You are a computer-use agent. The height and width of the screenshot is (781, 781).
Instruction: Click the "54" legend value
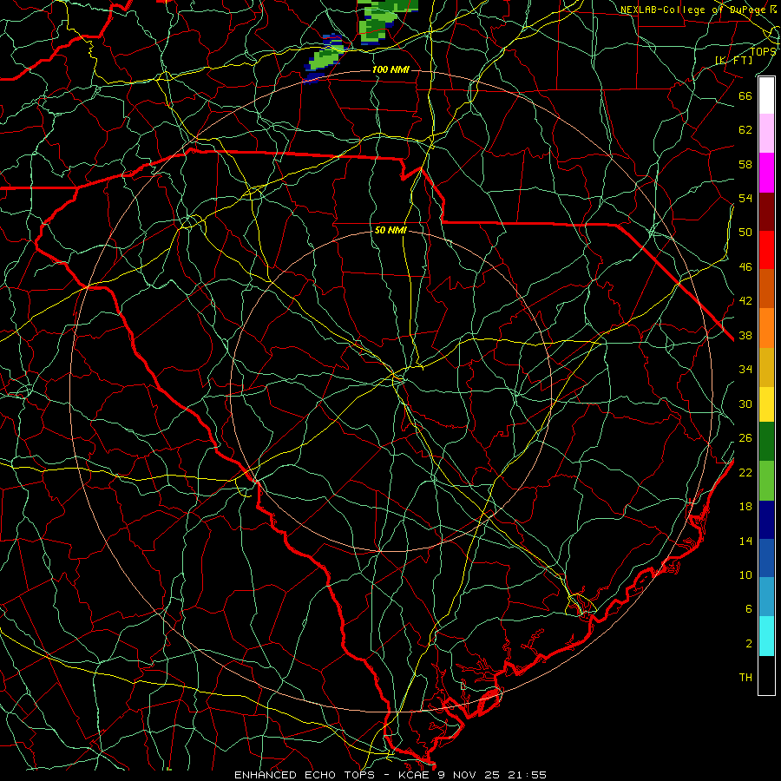click(745, 198)
